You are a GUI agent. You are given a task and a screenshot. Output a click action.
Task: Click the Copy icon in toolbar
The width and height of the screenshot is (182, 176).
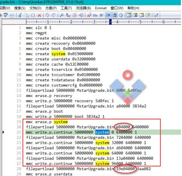coord(27,15)
